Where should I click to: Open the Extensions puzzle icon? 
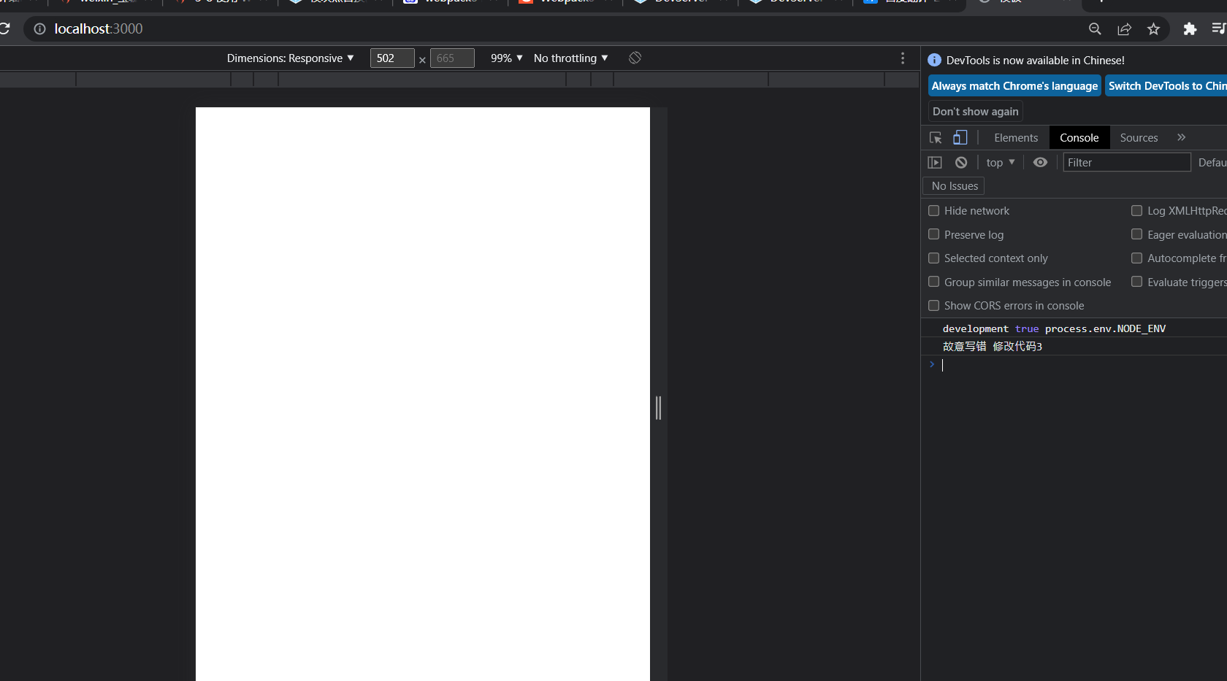pos(1190,28)
